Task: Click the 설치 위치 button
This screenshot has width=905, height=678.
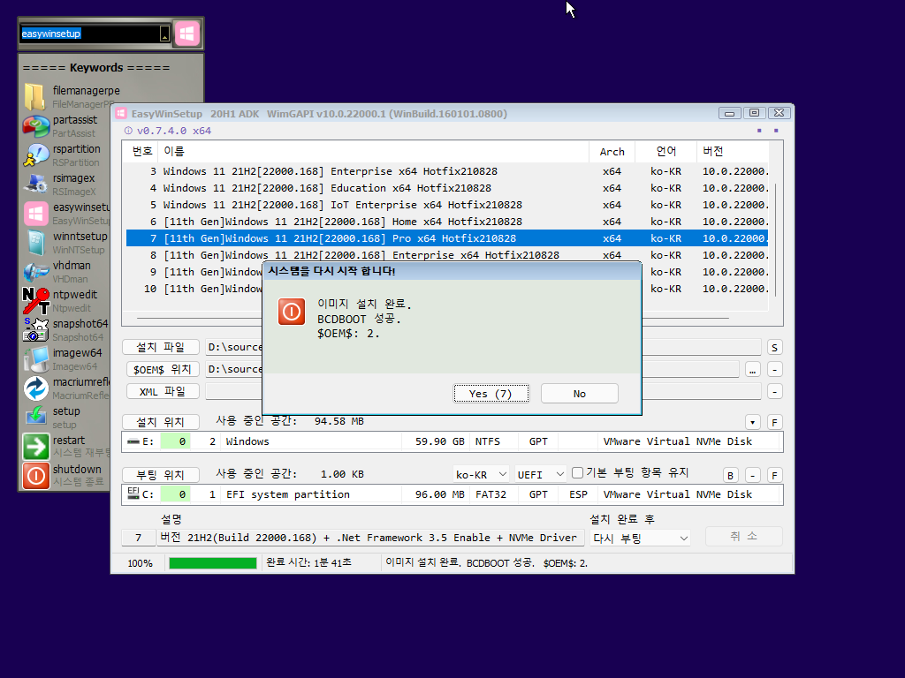Action: point(161,422)
